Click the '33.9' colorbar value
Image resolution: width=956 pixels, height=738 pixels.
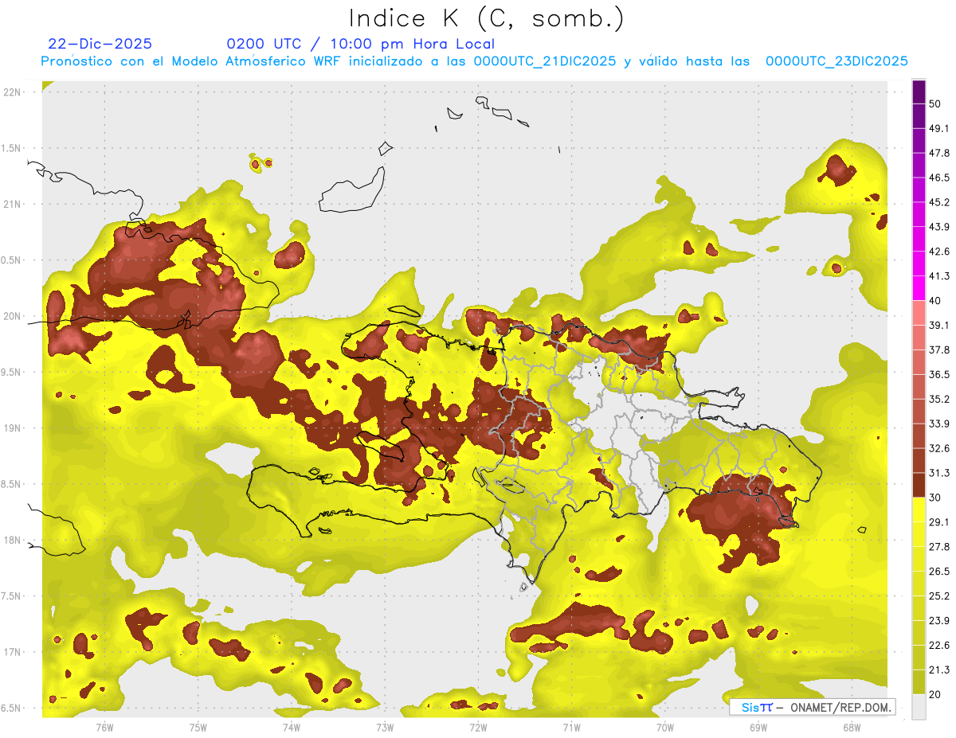(x=939, y=424)
